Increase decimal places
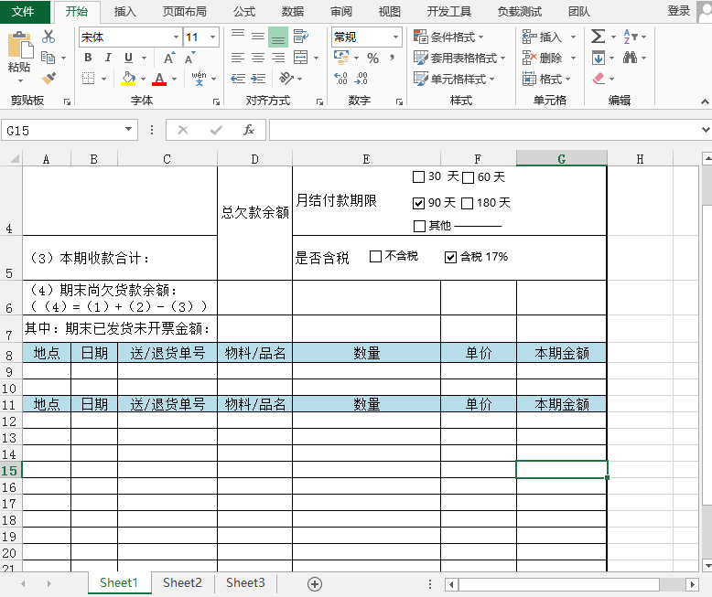The height and width of the screenshot is (597, 712). [340, 79]
